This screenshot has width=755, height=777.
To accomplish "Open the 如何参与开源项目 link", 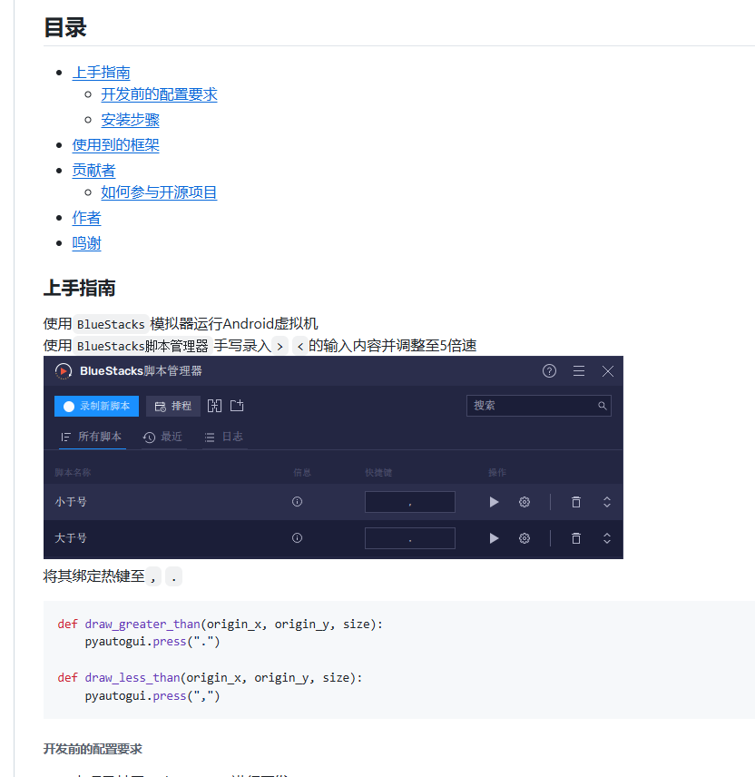I will [159, 192].
